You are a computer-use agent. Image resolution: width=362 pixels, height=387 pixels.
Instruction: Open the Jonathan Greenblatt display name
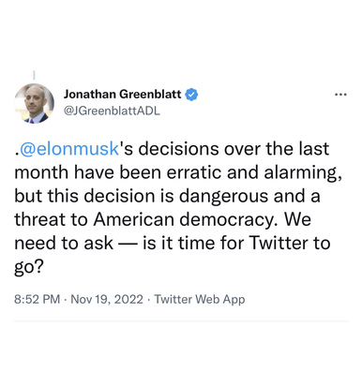coord(122,94)
